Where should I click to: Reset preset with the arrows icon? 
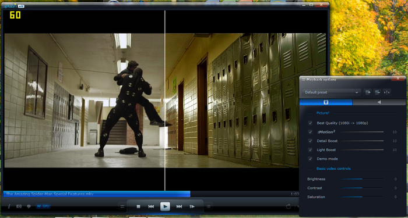click(x=386, y=92)
